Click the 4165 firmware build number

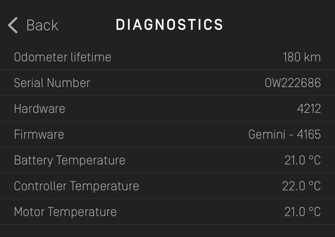click(x=309, y=134)
